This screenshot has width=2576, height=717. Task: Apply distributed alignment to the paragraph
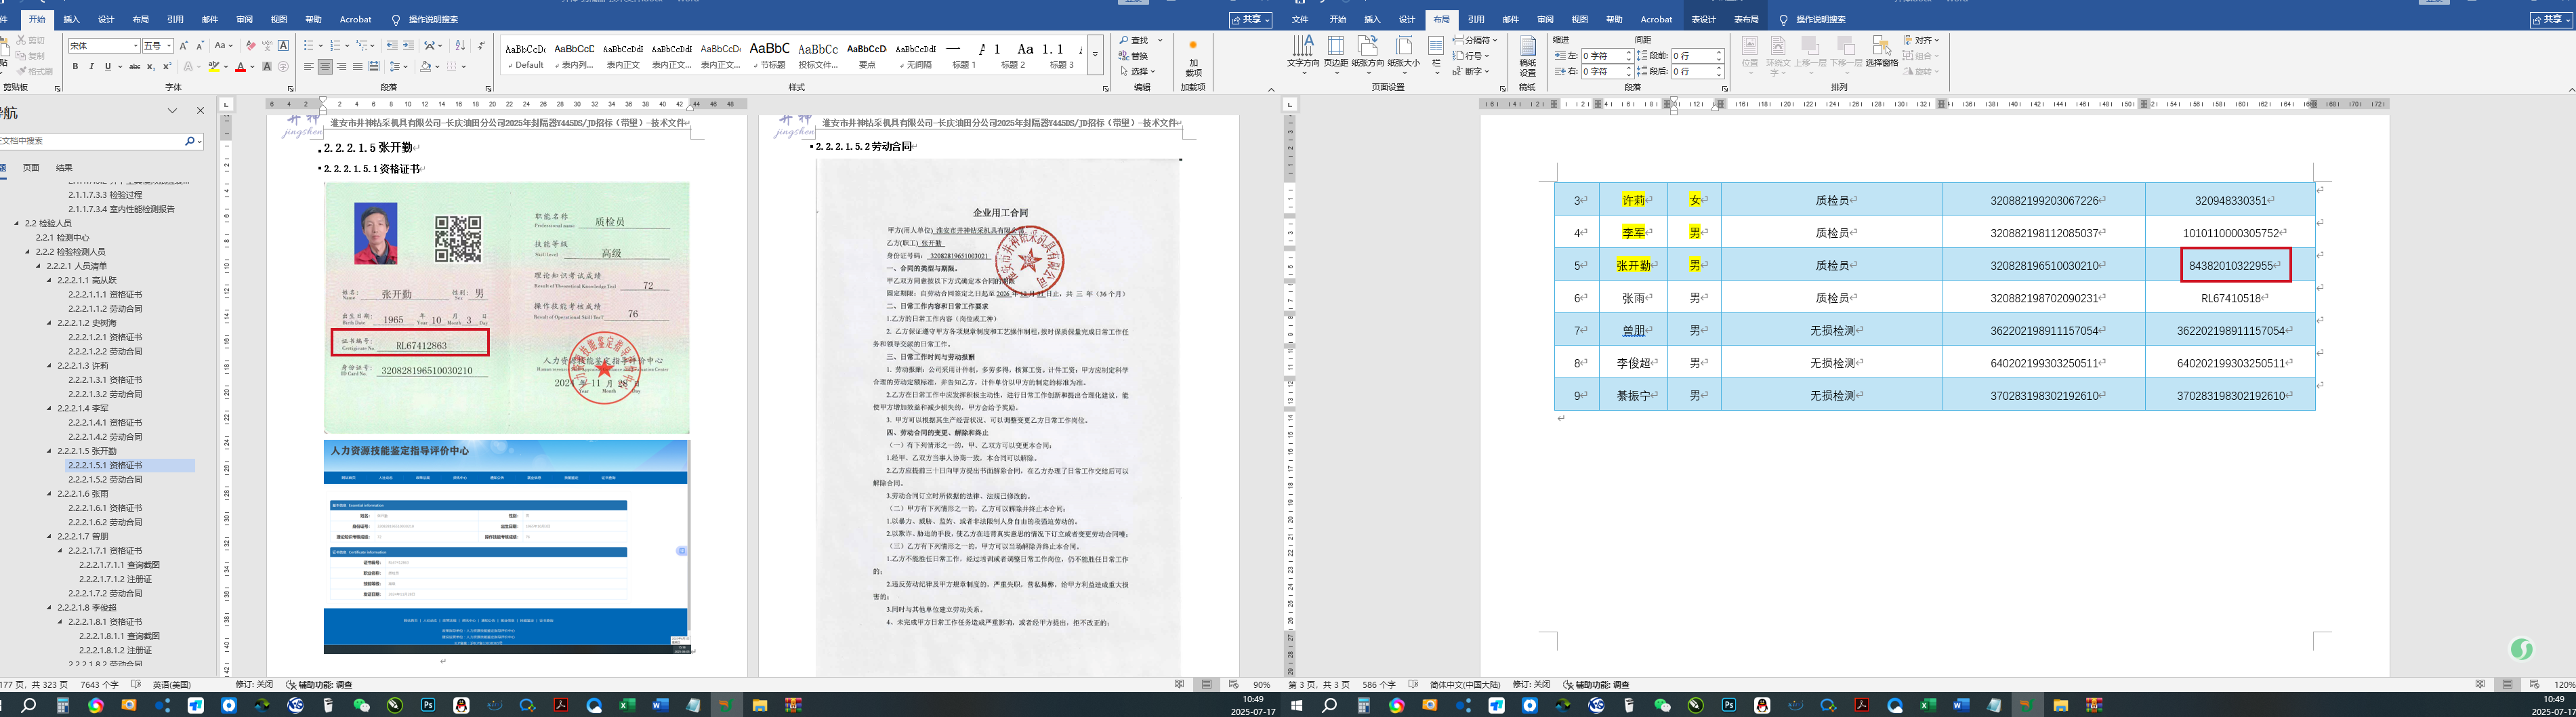[373, 67]
